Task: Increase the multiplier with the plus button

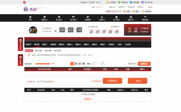Action: [103, 63]
